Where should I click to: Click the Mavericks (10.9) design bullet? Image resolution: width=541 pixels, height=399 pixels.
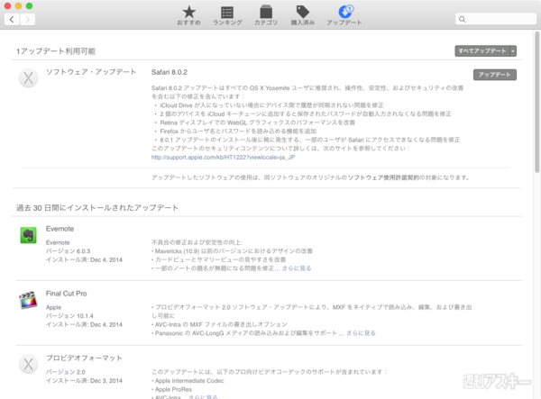click(233, 251)
